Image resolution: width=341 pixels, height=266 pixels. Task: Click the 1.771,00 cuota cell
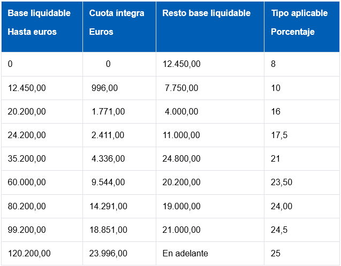point(108,111)
